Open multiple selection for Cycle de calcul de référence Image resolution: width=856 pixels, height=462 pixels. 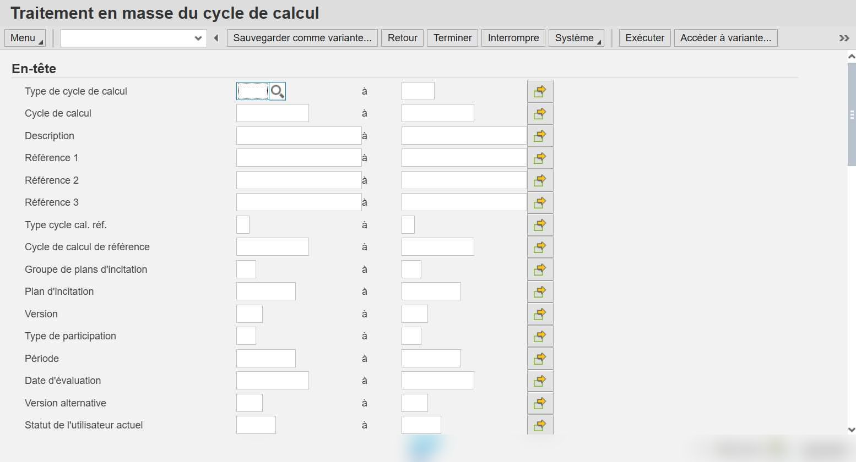coord(540,247)
